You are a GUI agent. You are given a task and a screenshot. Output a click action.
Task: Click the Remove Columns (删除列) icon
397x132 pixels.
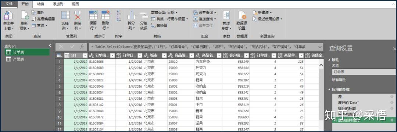click(78, 15)
